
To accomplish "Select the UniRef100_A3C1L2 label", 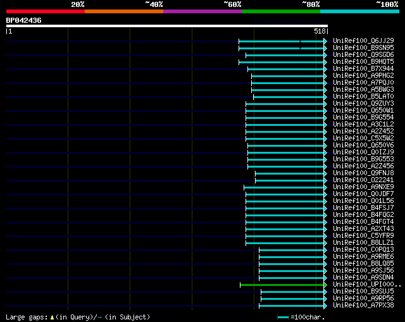I will (363, 124).
